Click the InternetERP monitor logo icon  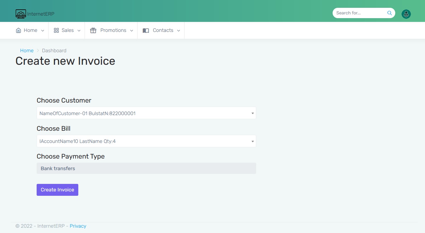pyautogui.click(x=21, y=14)
